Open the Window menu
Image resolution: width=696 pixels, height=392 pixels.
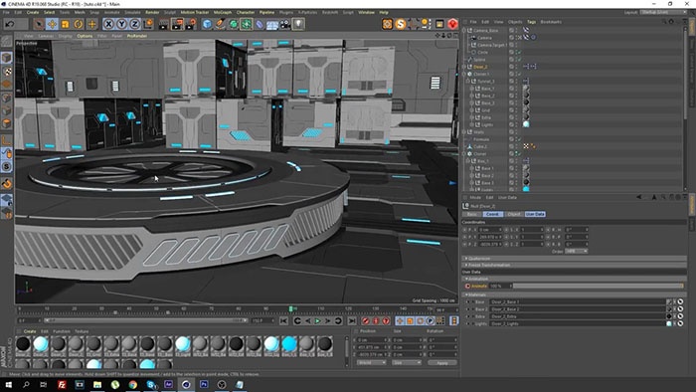click(366, 12)
